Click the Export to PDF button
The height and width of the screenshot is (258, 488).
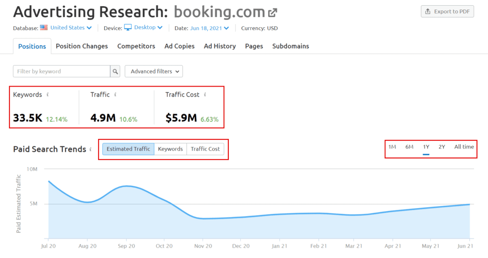(447, 11)
